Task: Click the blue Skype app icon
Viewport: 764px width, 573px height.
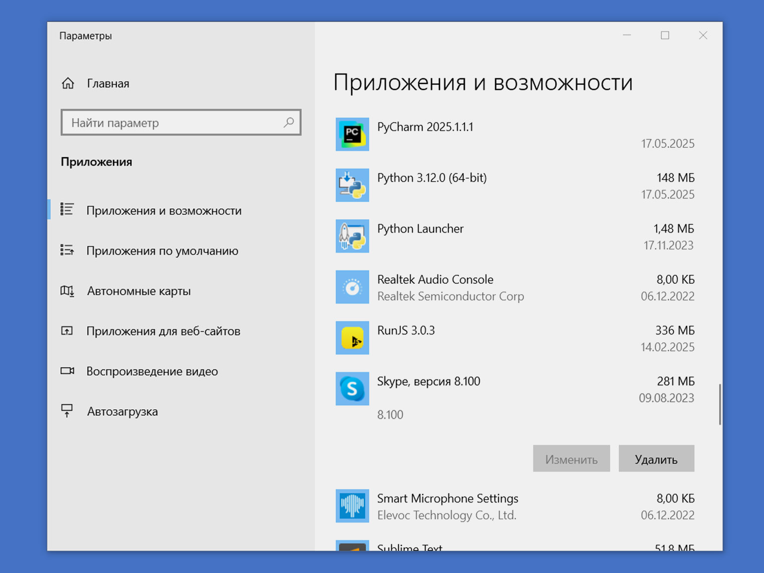Action: (352, 388)
